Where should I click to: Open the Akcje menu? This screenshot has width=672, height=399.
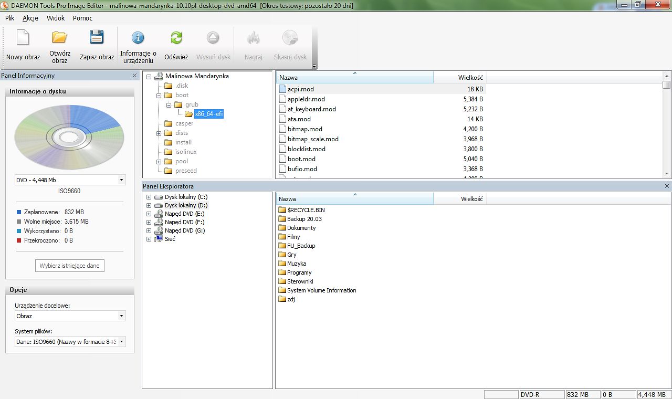coord(30,18)
